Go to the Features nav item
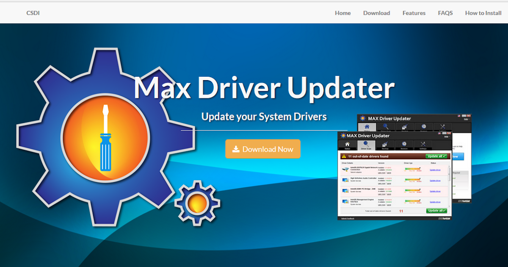Viewport: 508px width, 267px height. pyautogui.click(x=414, y=13)
